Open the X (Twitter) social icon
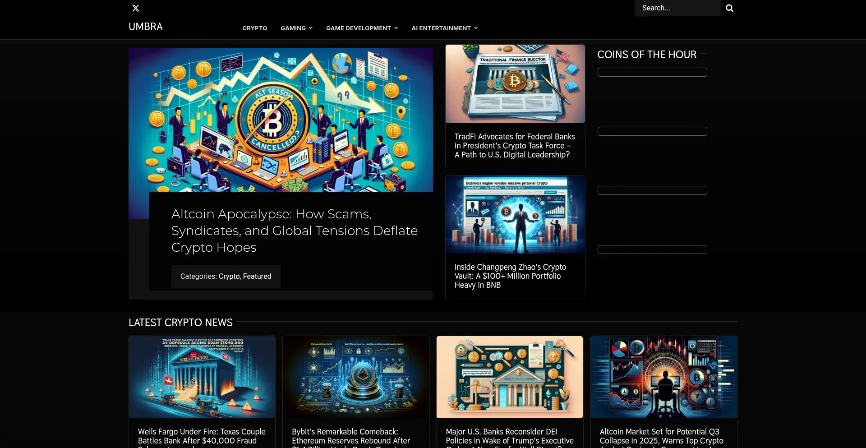 pos(136,8)
